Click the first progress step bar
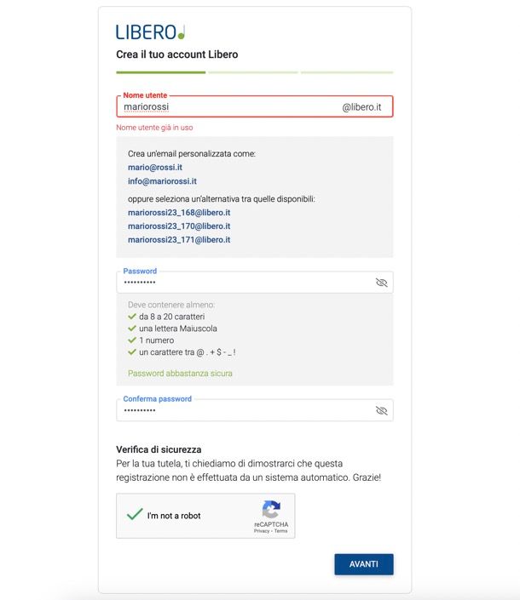 click(x=161, y=72)
